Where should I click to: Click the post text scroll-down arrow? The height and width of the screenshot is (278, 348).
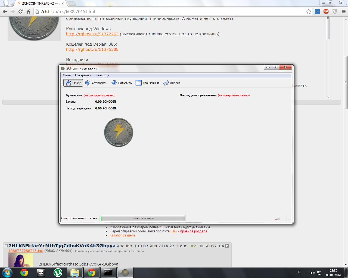(328, 97)
